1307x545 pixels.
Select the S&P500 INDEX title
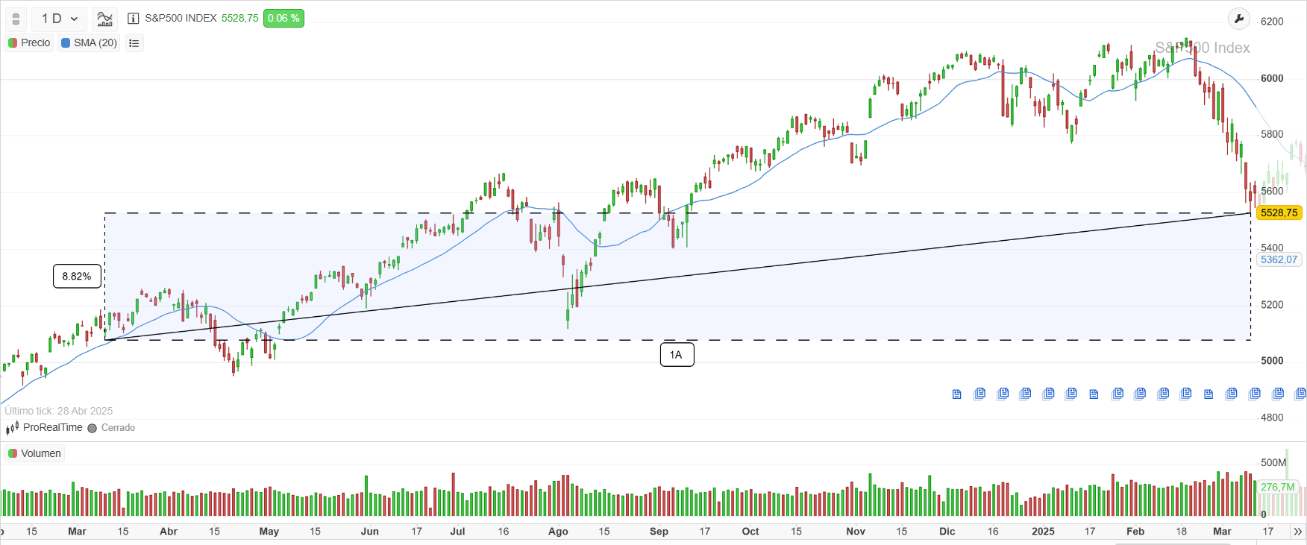click(x=183, y=18)
